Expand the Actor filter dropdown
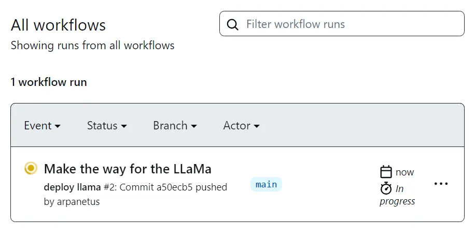 pos(242,125)
